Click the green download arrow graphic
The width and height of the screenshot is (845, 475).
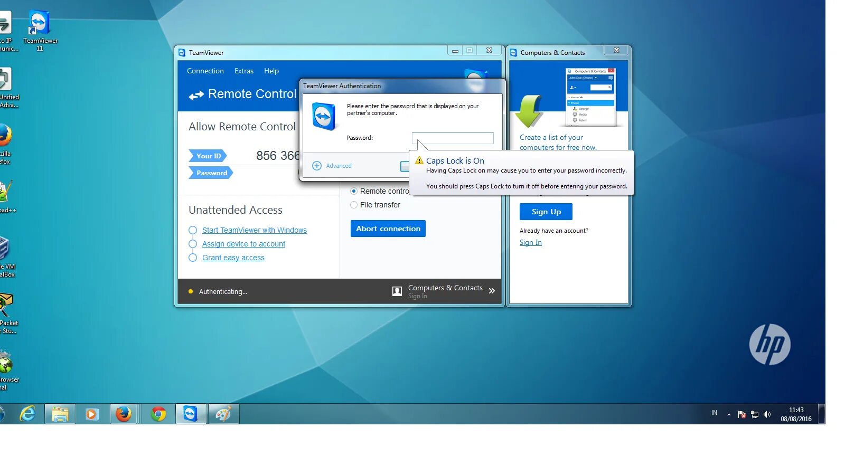click(x=529, y=111)
